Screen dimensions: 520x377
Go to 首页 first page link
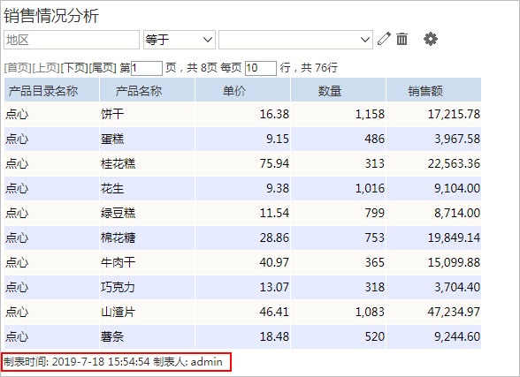(18, 68)
